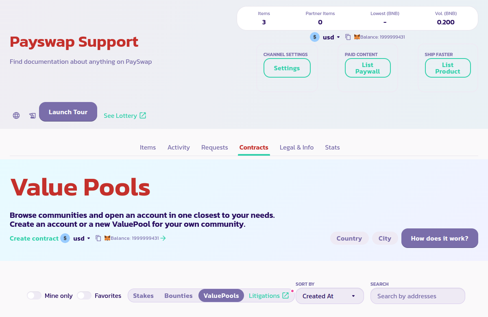Select the Stakes filter option
This screenshot has height=317, width=488.
pyautogui.click(x=143, y=295)
